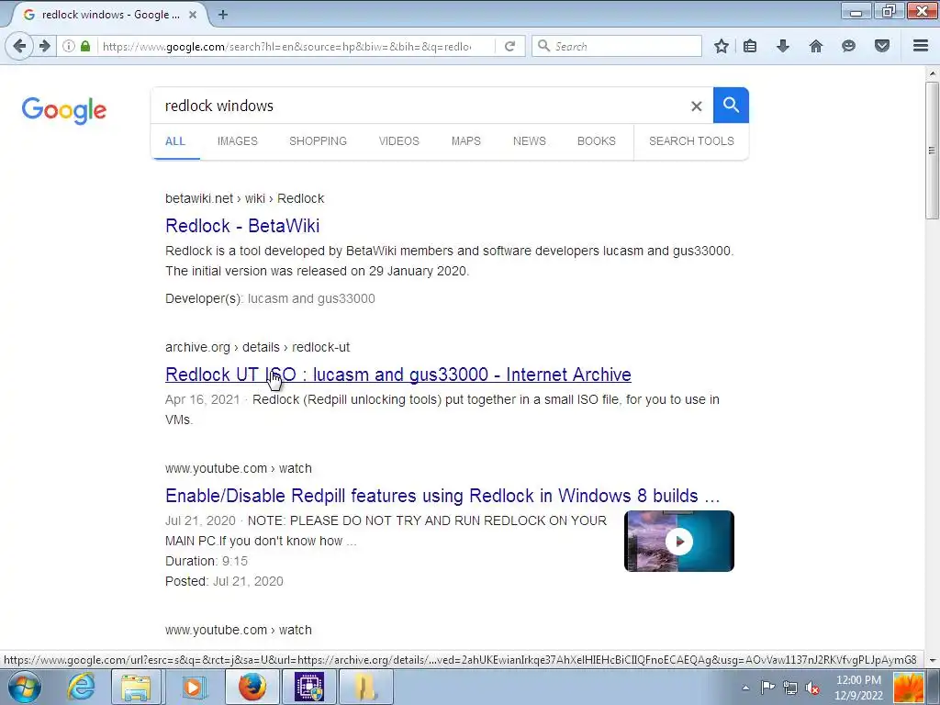Open the yellow folder taskbar item
This screenshot has height=705, width=940.
[x=366, y=687]
